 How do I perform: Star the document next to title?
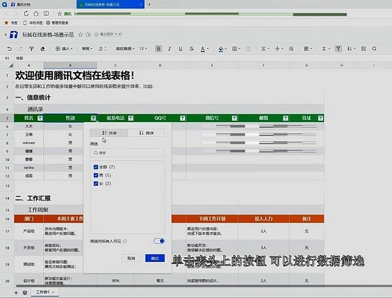(x=81, y=35)
